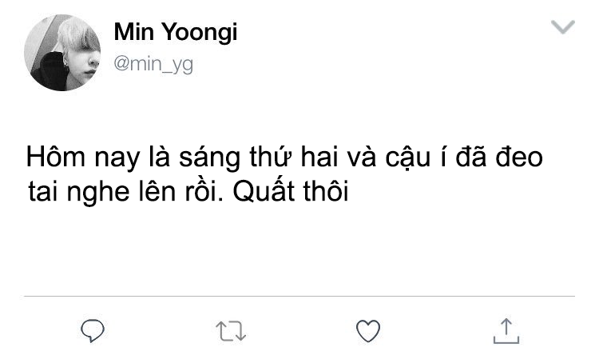Open the share tweet options

point(506,331)
